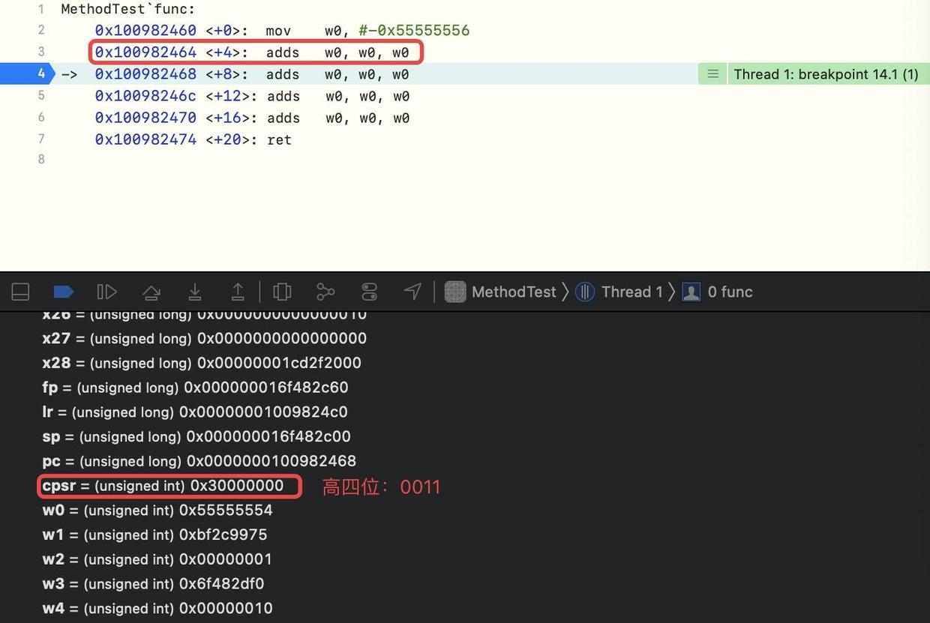Click the line number 6 gutter
930x623 pixels.
click(x=41, y=117)
